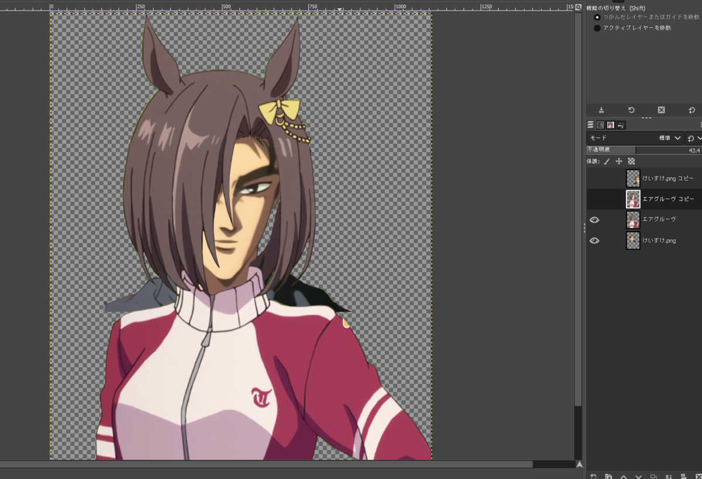The height and width of the screenshot is (479, 702).
Task: Switch to the Channels tab
Action: [x=600, y=125]
